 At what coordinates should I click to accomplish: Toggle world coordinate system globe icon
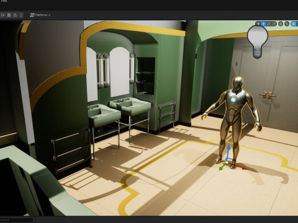[281, 24]
